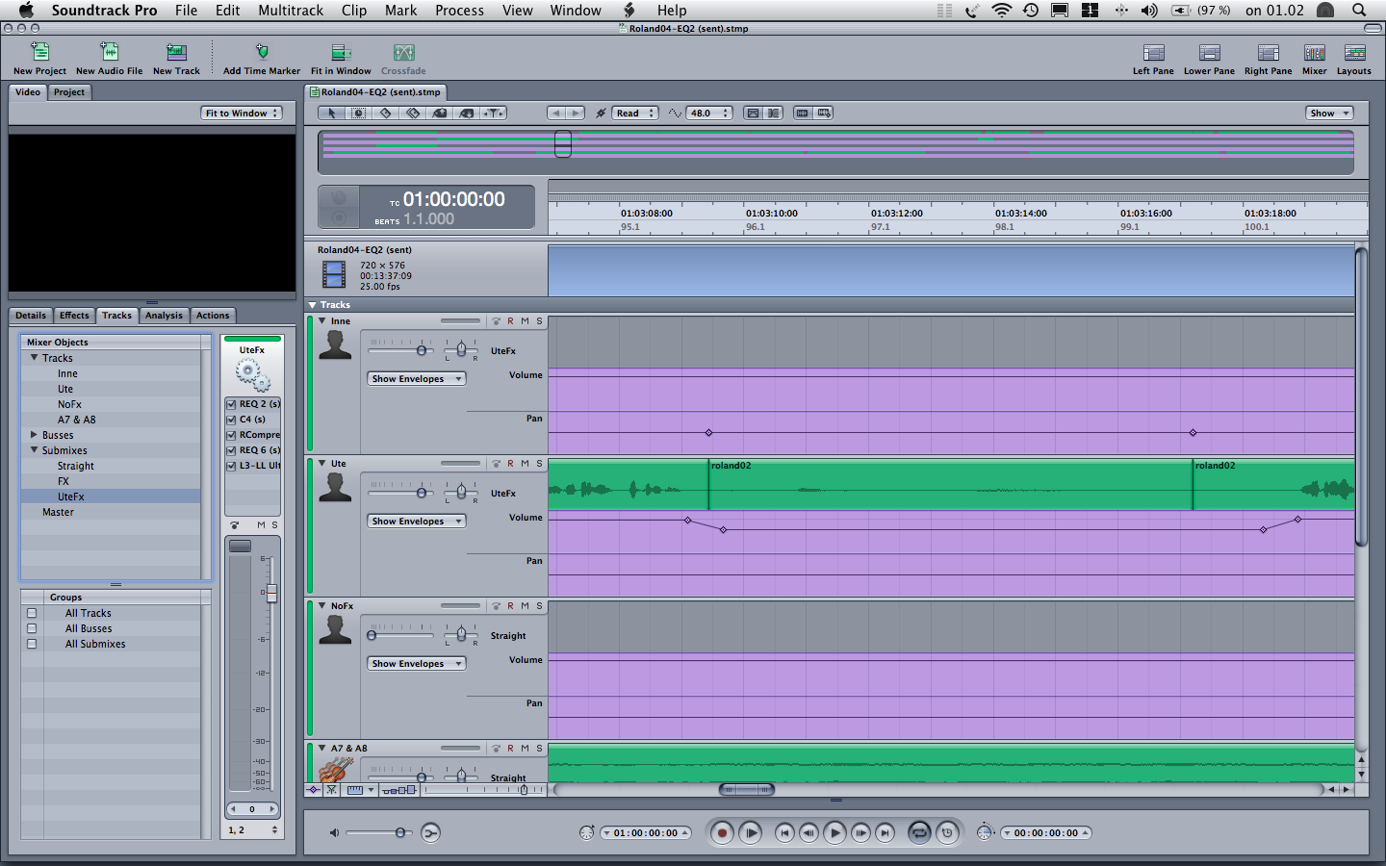Check the All Submixes group box
The image size is (1386, 866).
tap(32, 644)
